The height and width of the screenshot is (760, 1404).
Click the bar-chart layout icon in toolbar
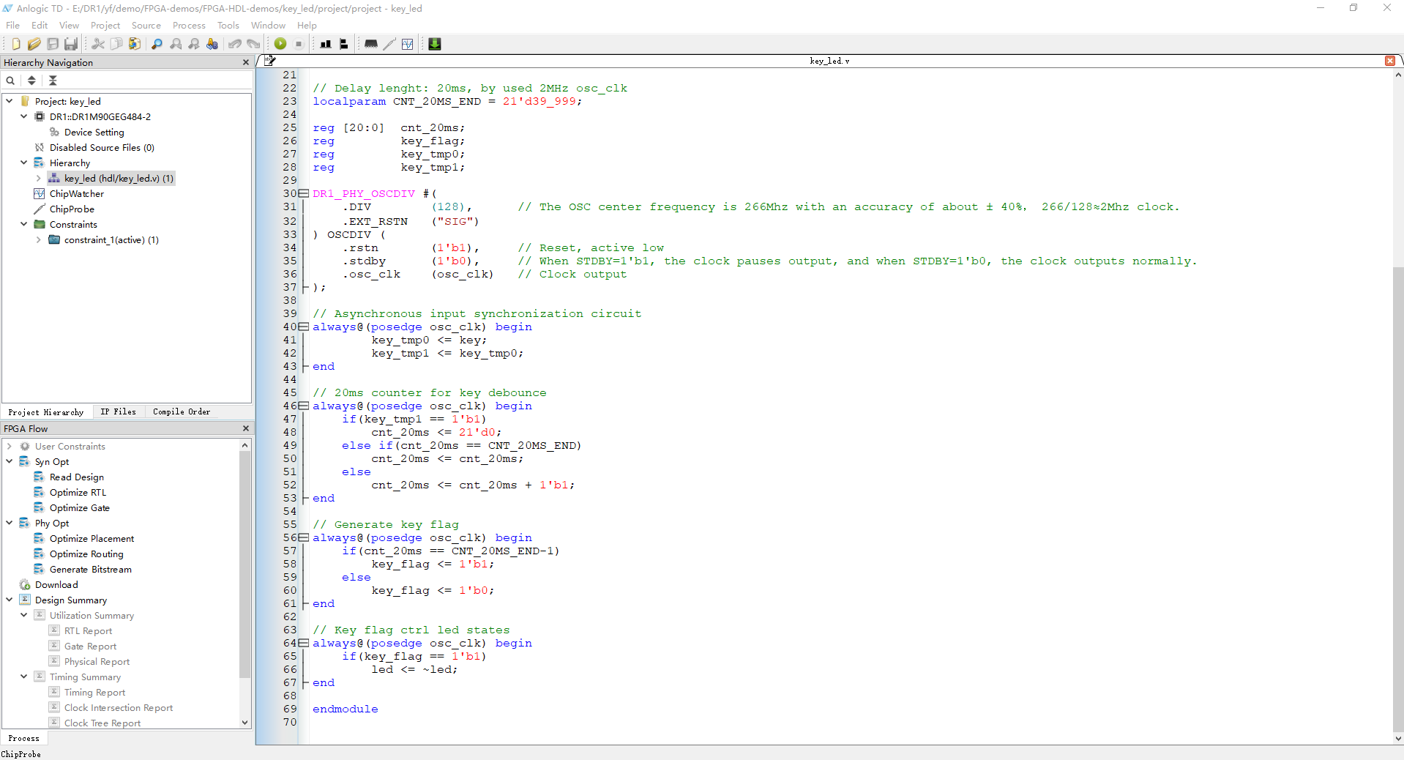pyautogui.click(x=326, y=44)
